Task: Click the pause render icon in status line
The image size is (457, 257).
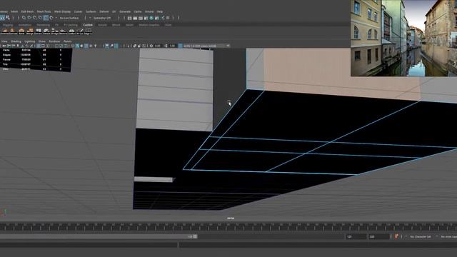Action: [169, 18]
